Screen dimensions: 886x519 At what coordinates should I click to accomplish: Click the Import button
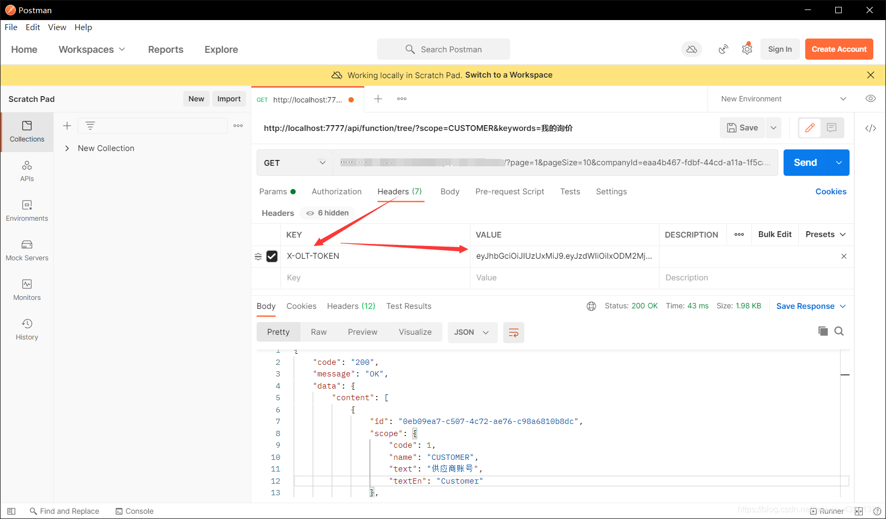tap(229, 99)
